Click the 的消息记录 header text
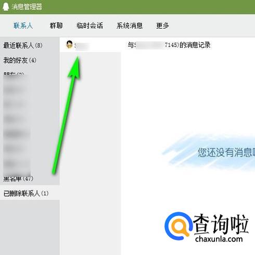The height and width of the screenshot is (255, 255). coord(195,45)
